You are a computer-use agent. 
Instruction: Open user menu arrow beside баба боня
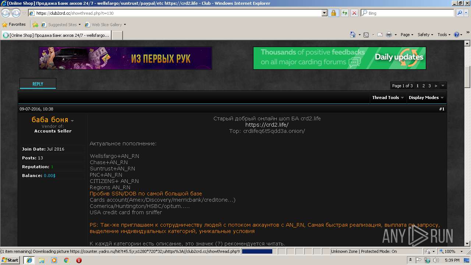tap(72, 121)
